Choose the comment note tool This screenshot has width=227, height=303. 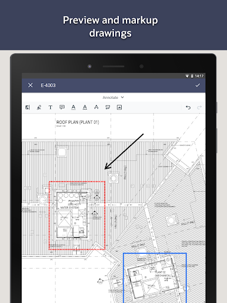pos(62,107)
